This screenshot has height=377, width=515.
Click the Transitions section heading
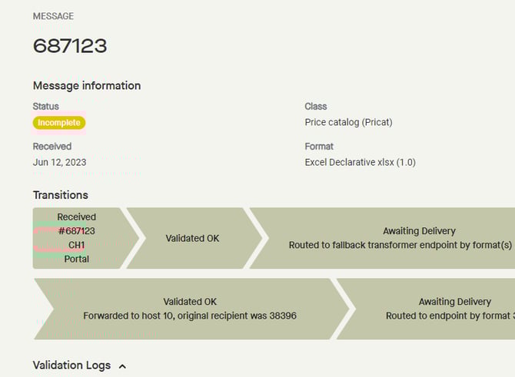61,195
